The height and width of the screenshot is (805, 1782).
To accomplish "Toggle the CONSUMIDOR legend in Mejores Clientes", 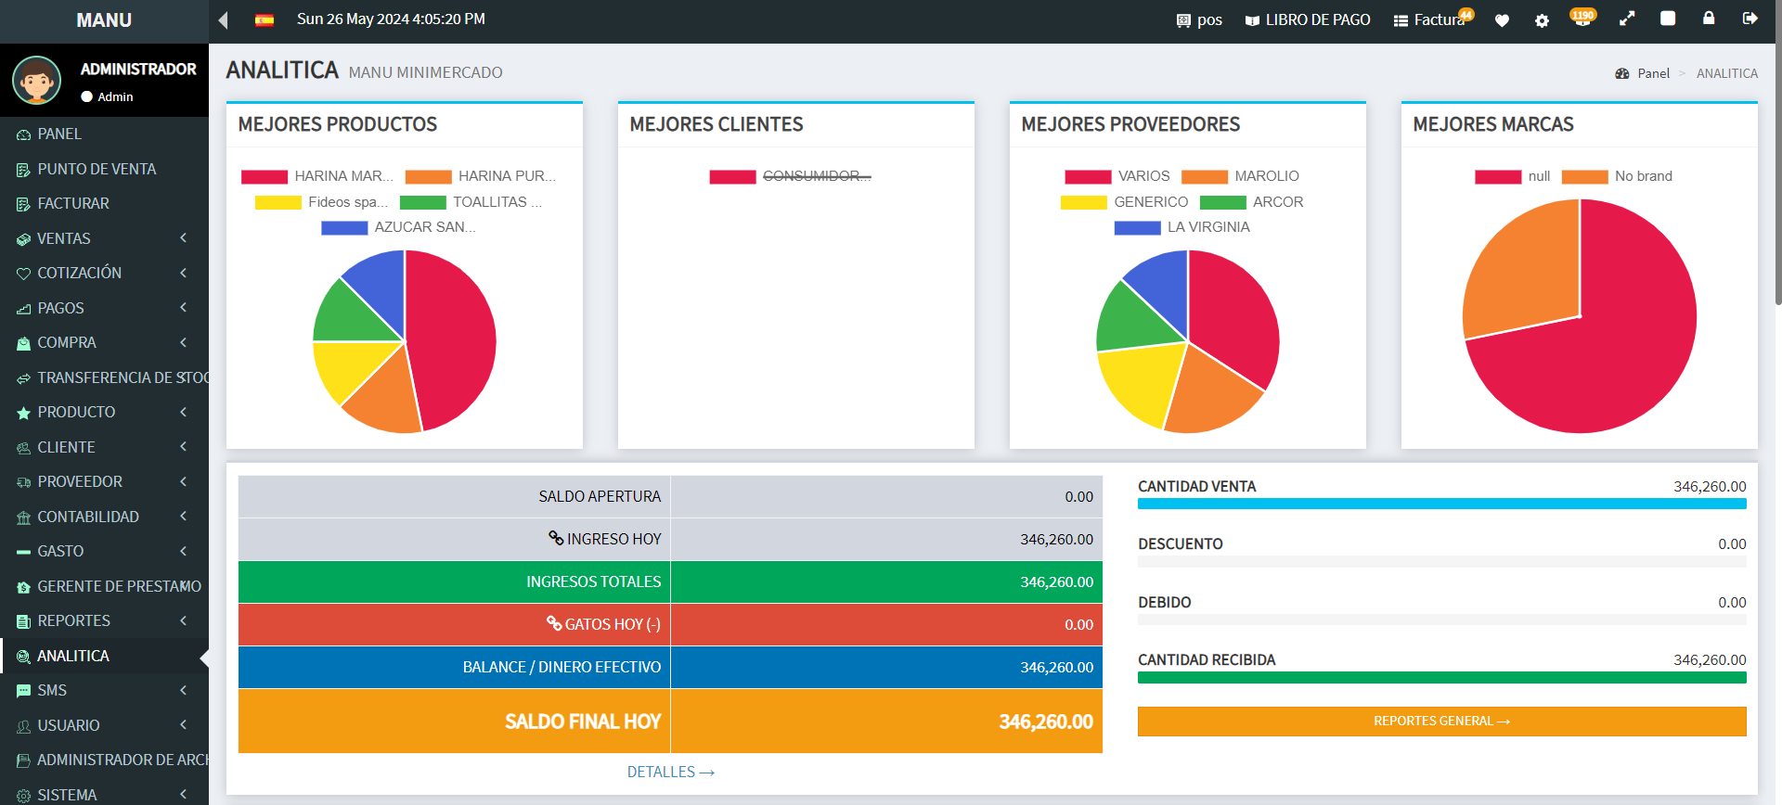I will point(790,176).
